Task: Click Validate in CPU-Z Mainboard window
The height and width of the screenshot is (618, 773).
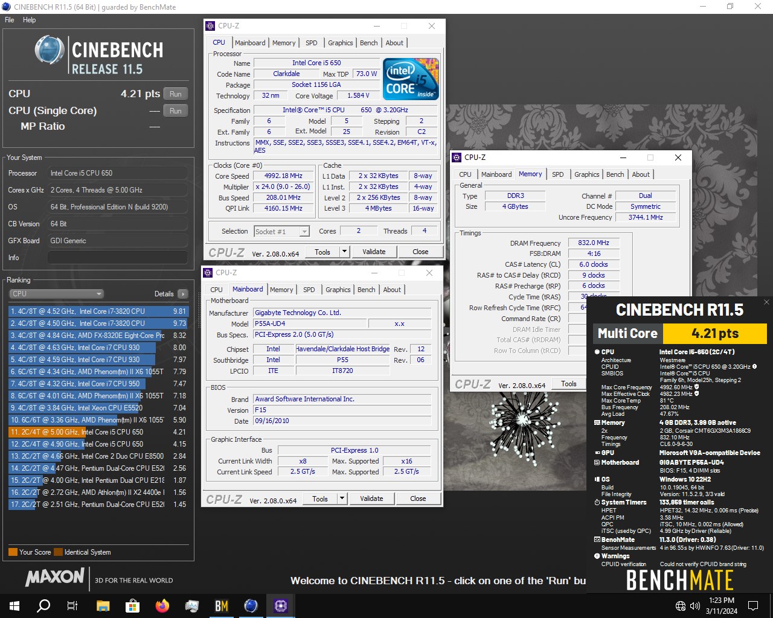Action: click(371, 499)
